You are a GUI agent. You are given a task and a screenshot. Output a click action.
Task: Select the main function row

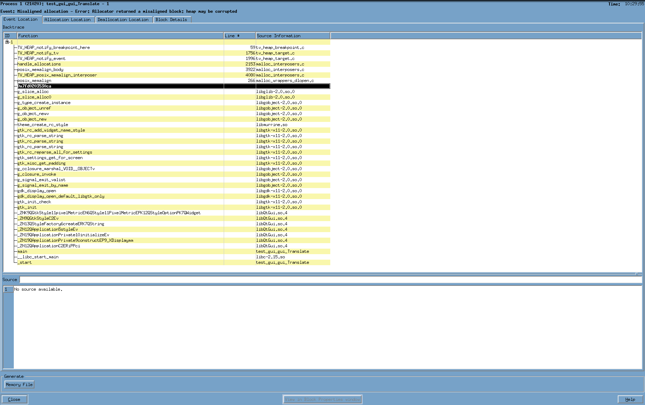[22, 251]
